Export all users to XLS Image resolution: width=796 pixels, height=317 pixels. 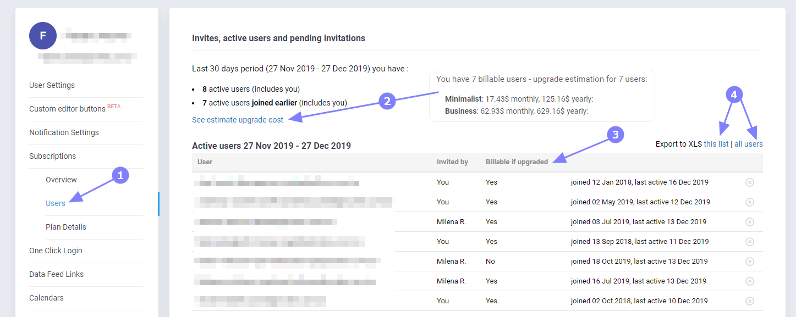[749, 144]
